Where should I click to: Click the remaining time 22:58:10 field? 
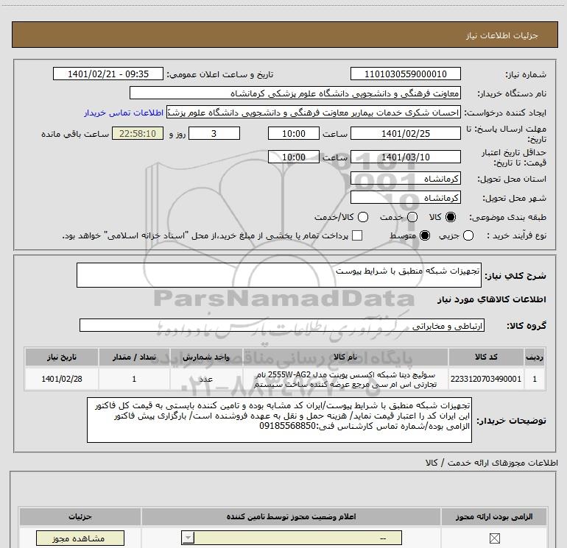138,133
